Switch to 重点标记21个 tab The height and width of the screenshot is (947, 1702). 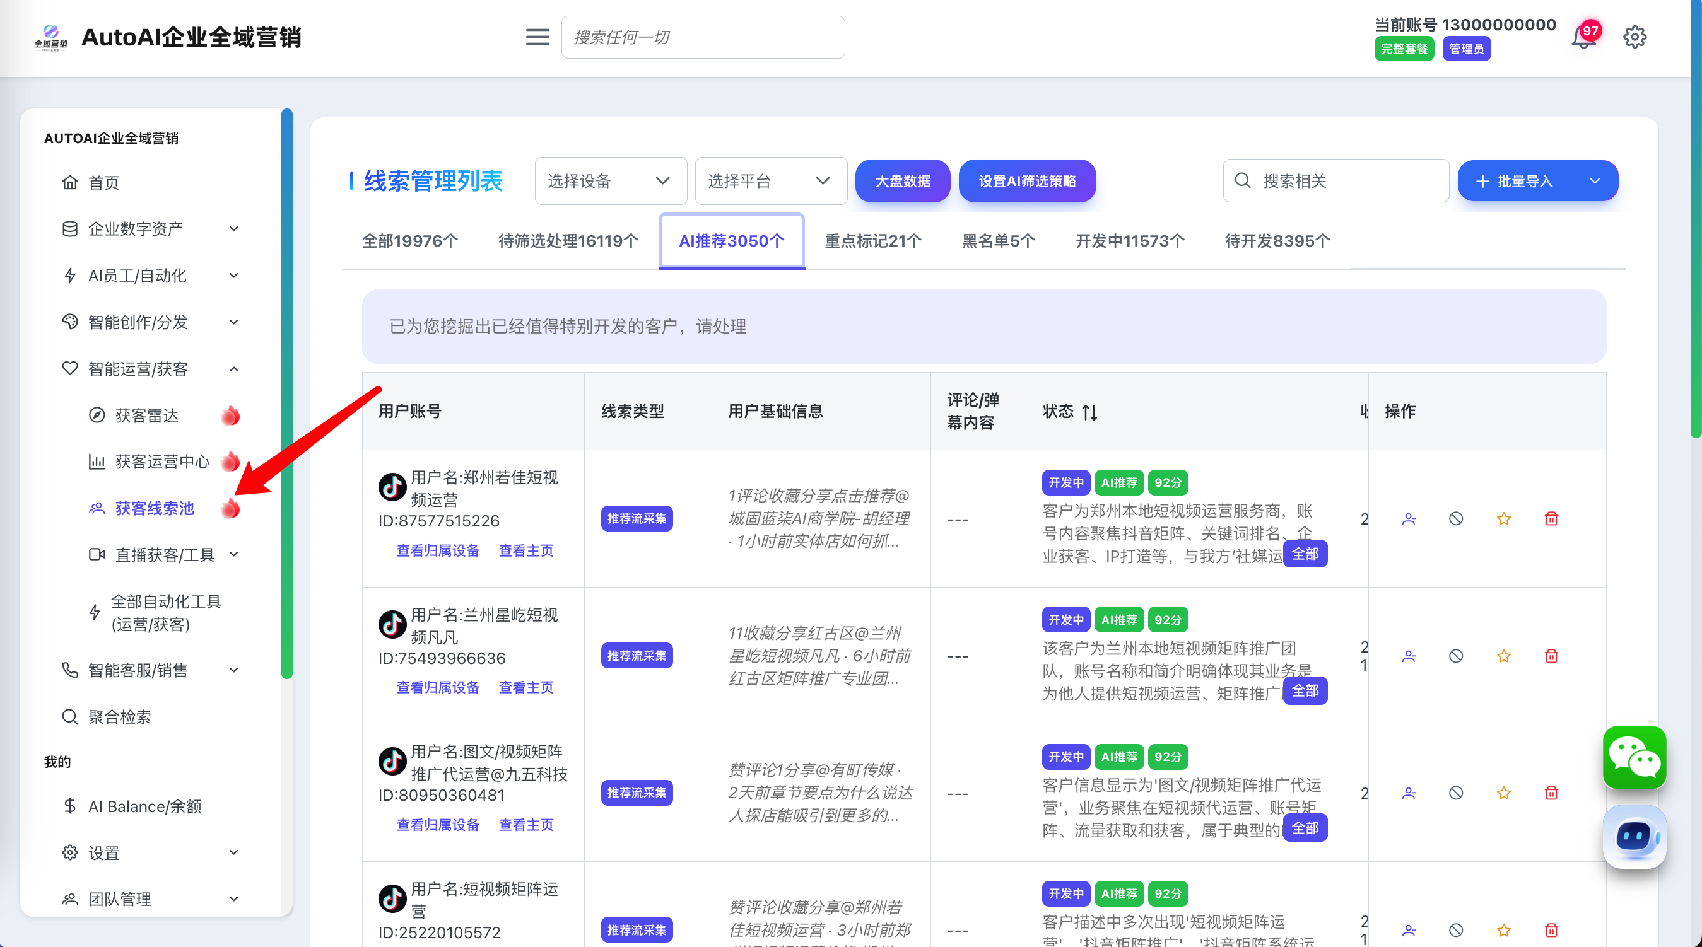coord(872,241)
